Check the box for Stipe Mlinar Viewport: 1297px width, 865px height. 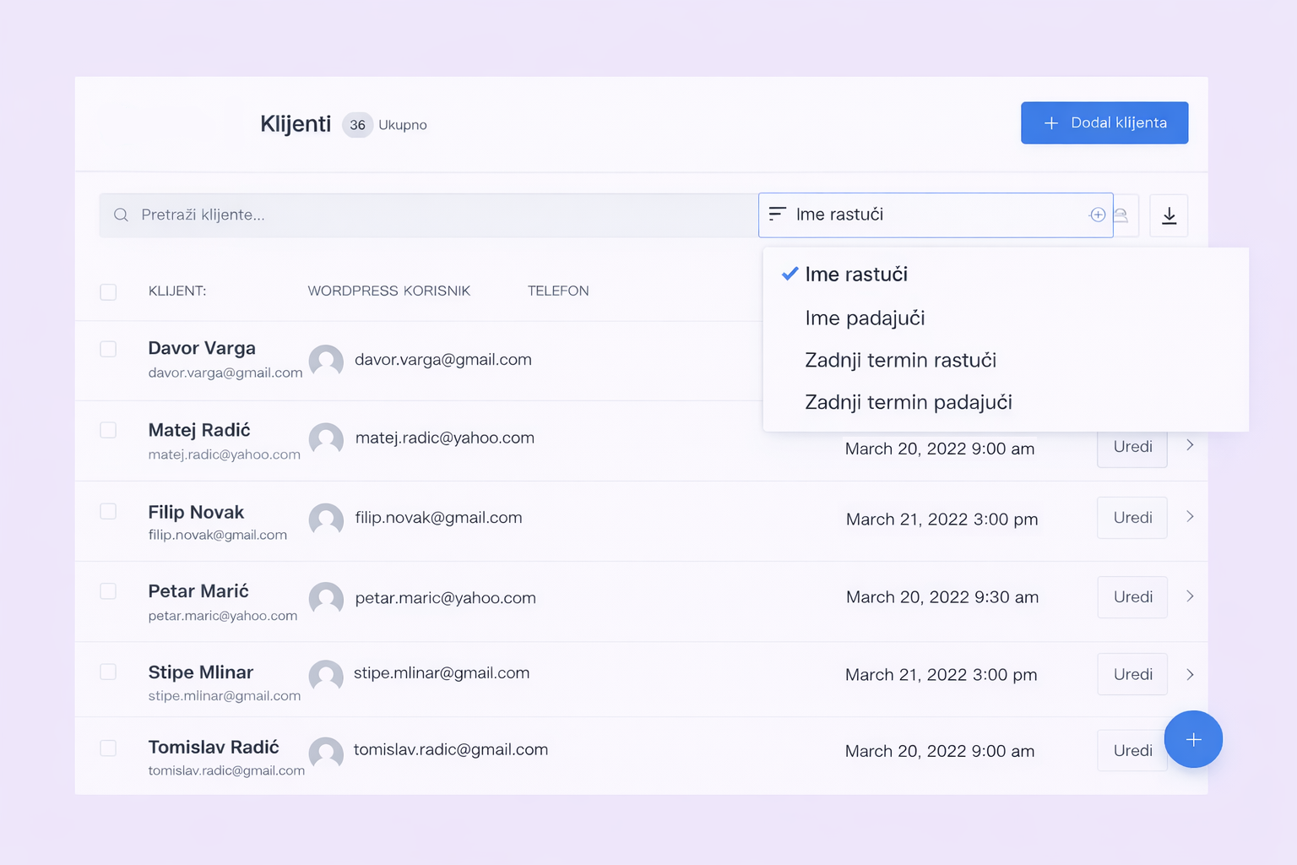108,672
